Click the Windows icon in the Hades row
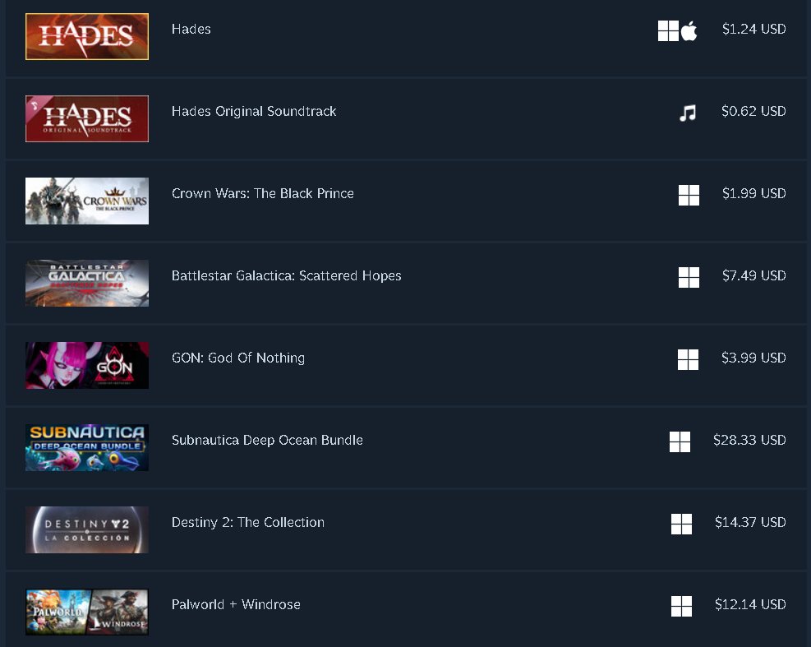Screen dimensions: 811x647 (668, 31)
